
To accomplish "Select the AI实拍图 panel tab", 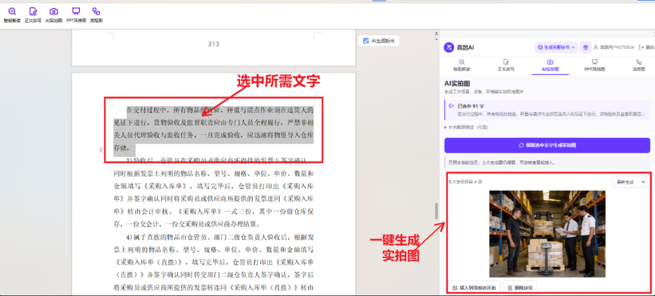I will pos(550,65).
